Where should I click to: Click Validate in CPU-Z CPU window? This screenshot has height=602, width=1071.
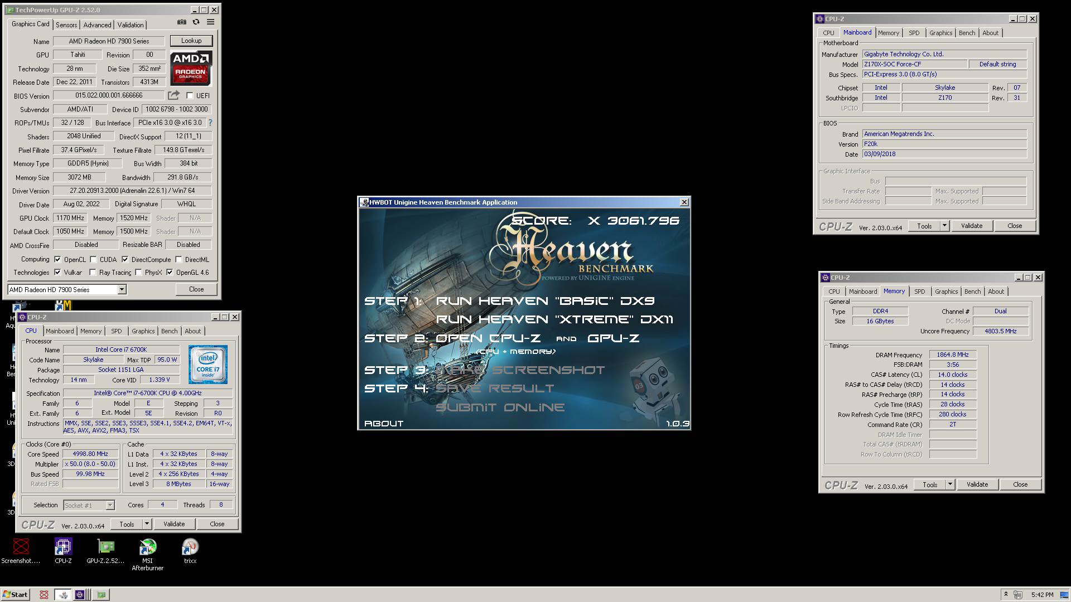tap(174, 524)
